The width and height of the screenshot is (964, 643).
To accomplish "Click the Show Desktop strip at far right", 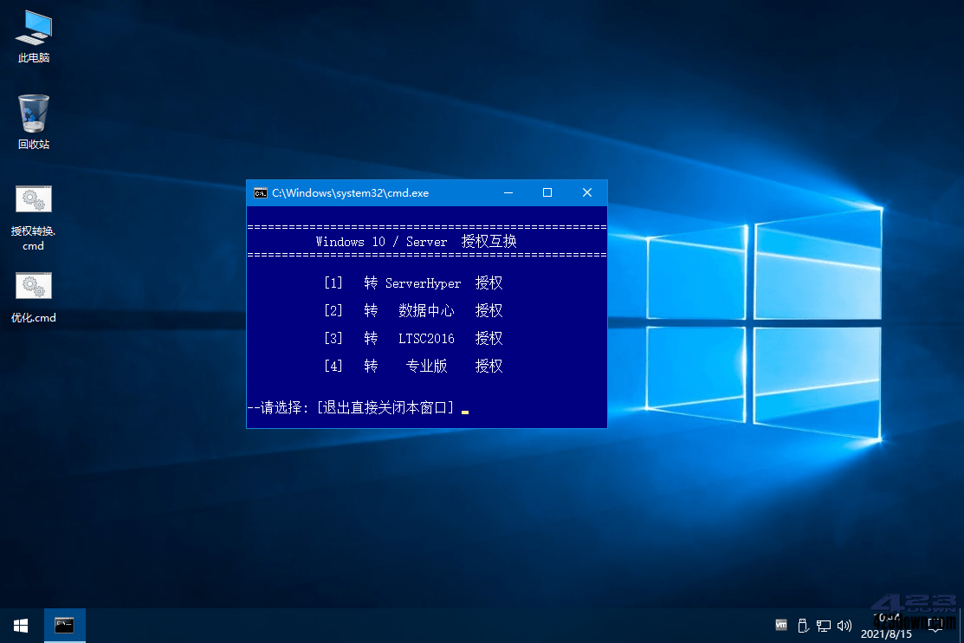I will click(x=961, y=625).
